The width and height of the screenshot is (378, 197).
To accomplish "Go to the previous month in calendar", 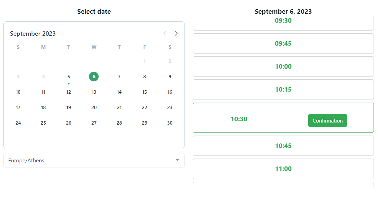I will (x=165, y=33).
